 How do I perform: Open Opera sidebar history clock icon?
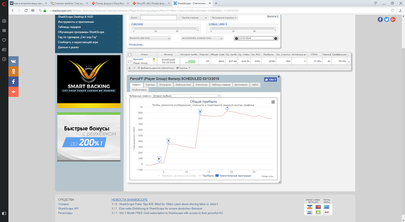4,59
